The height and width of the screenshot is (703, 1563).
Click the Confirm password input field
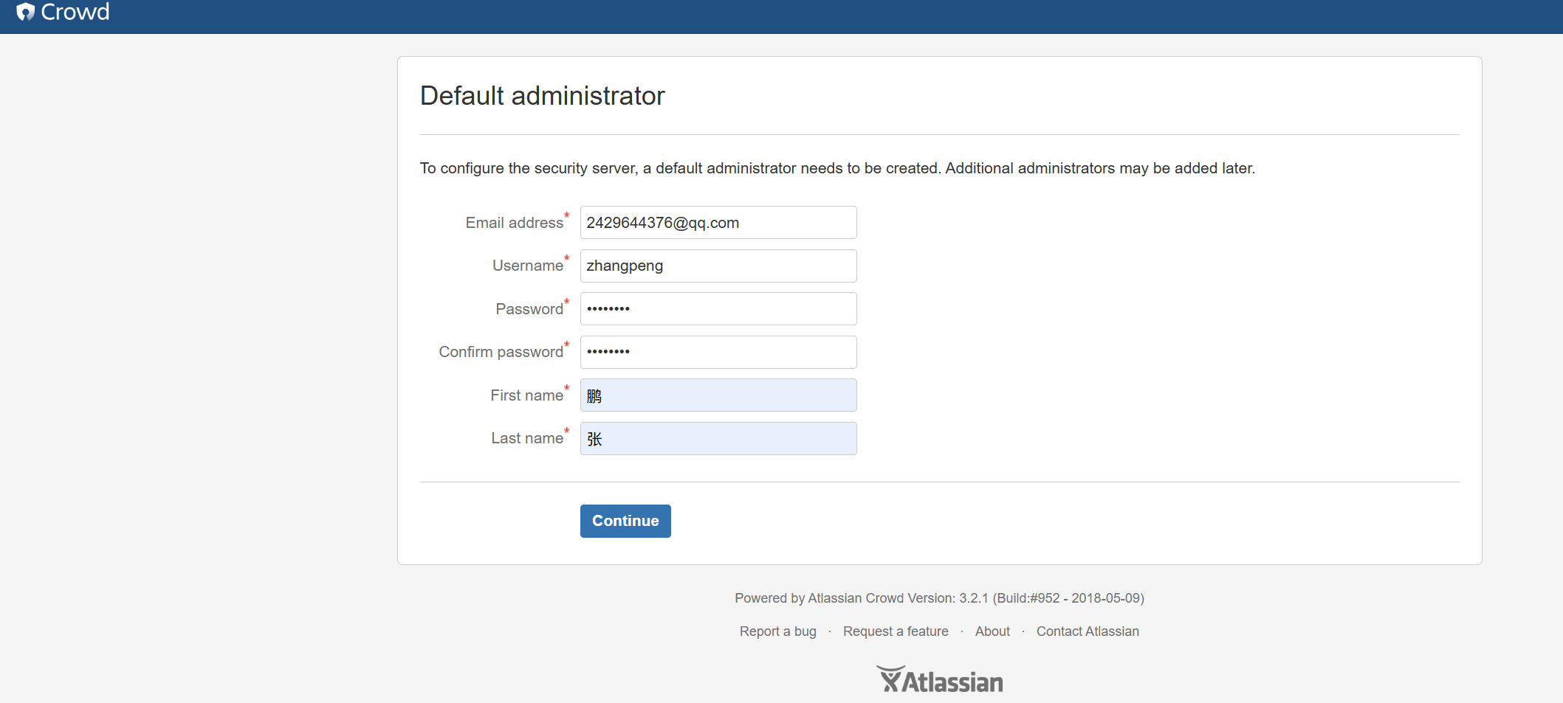tap(718, 352)
